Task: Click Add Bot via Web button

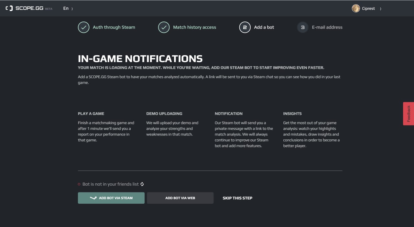Action: click(x=180, y=198)
